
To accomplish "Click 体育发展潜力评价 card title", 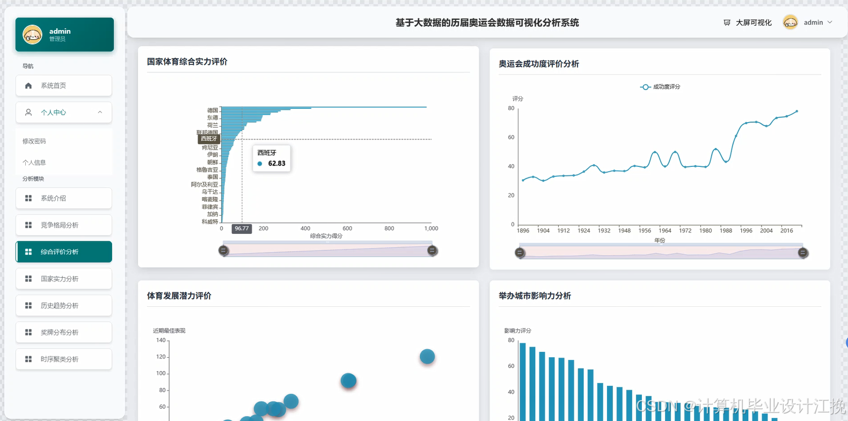I will click(179, 296).
